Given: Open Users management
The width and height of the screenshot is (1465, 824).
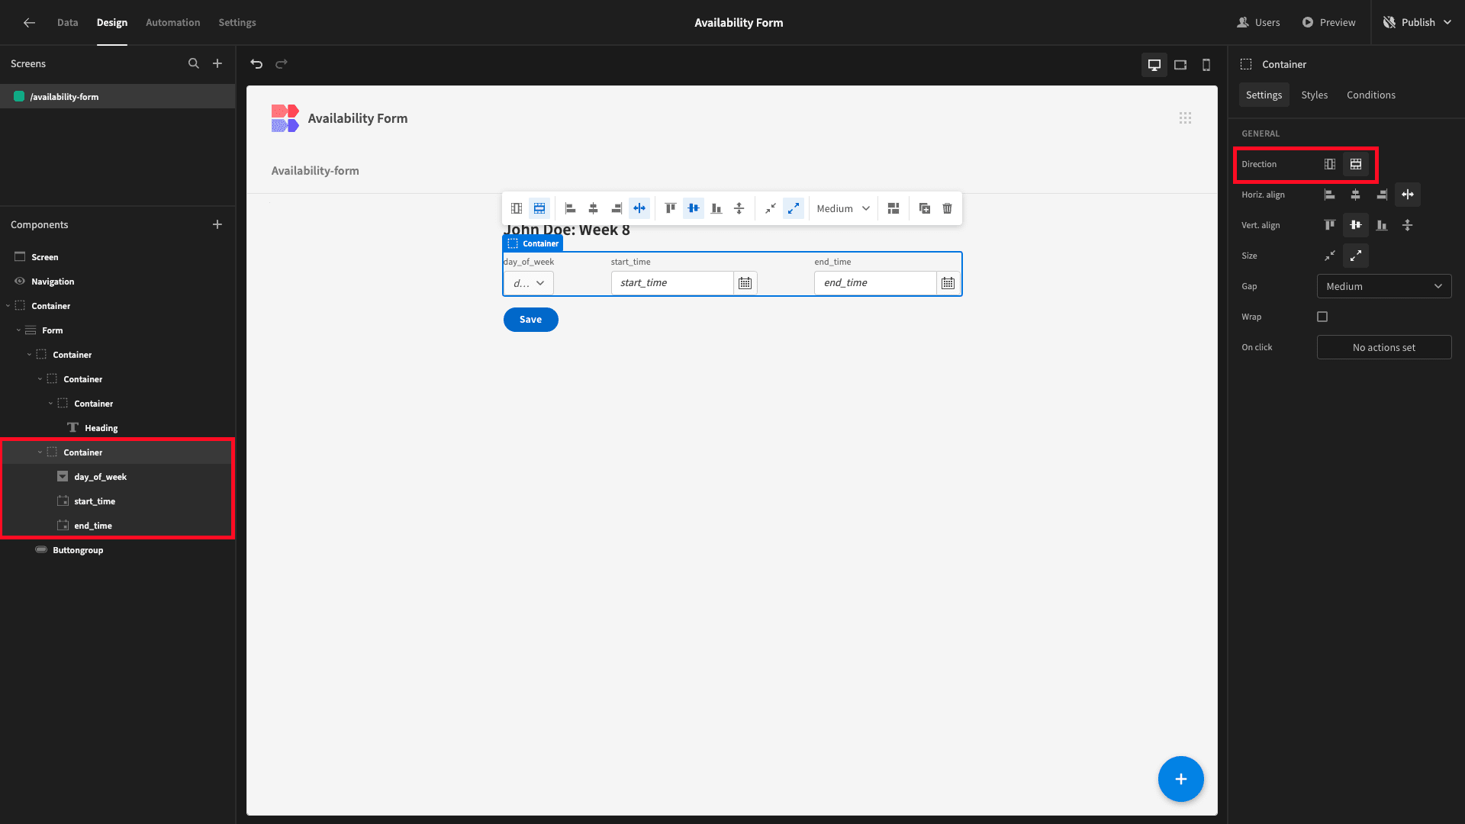Looking at the screenshot, I should pyautogui.click(x=1259, y=23).
